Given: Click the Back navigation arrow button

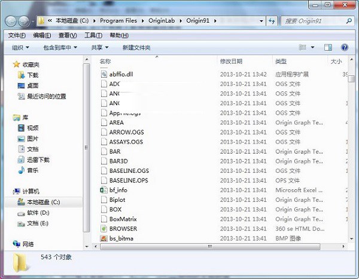Looking at the screenshot, I should (x=11, y=22).
